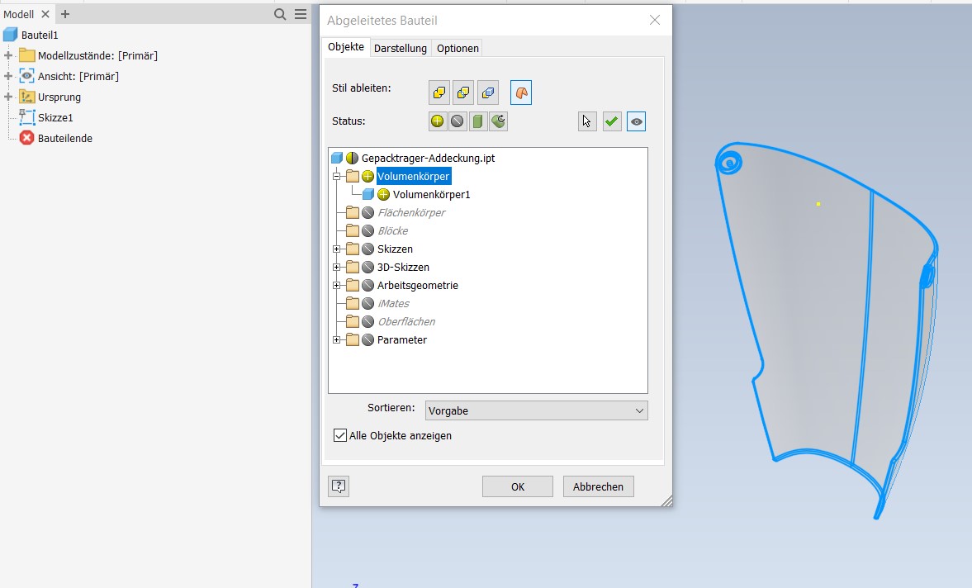Image resolution: width=972 pixels, height=588 pixels.
Task: Select body as work surface derive style
Action: click(521, 93)
